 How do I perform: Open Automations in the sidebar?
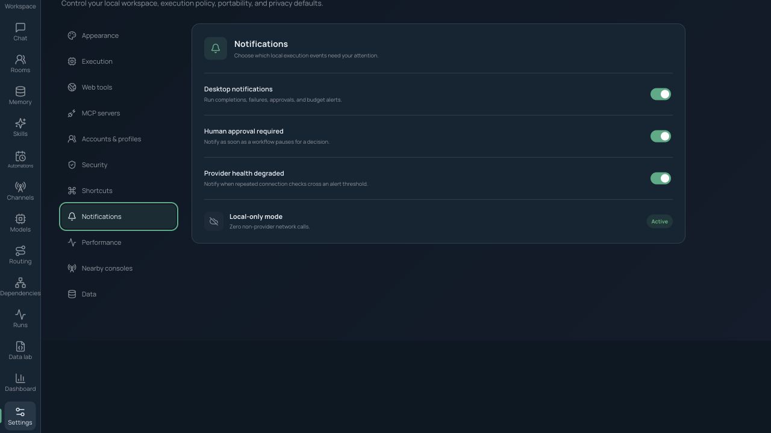[x=20, y=159]
